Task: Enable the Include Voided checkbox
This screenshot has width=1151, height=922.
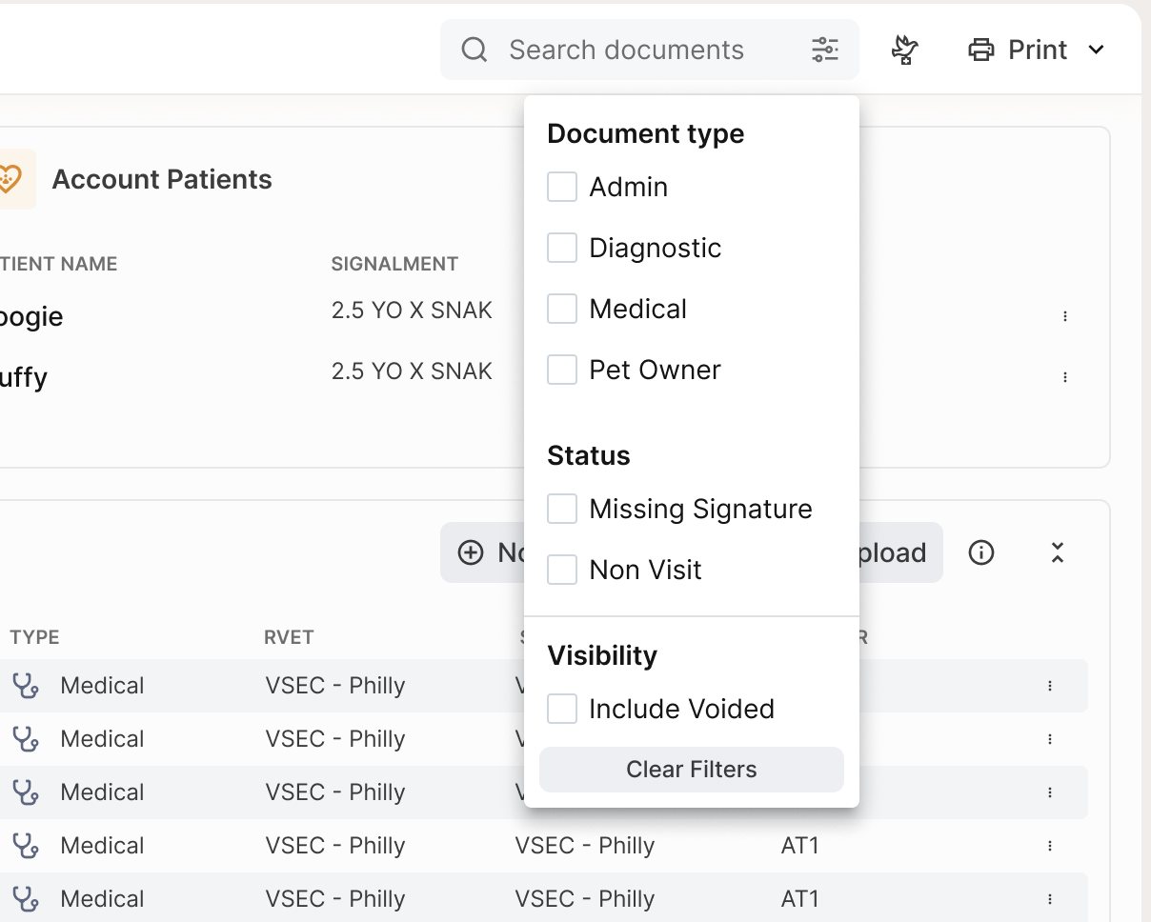Action: [562, 709]
